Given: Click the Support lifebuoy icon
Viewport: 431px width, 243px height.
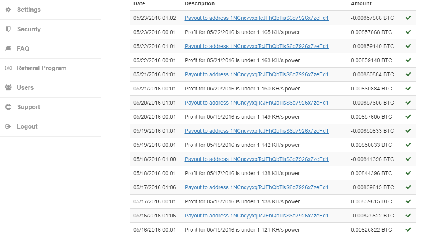Looking at the screenshot, I should tap(8, 107).
